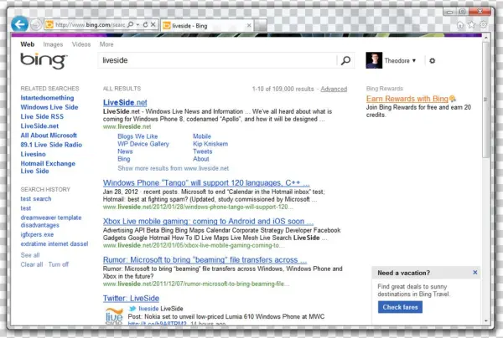503x338 pixels.
Task: Click the Theodore profile picture
Action: point(374,60)
